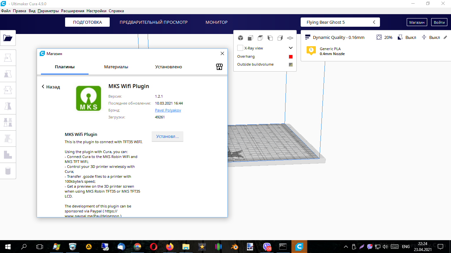Select the Move tool in the sidebar
The height and width of the screenshot is (253, 451).
coord(8,57)
